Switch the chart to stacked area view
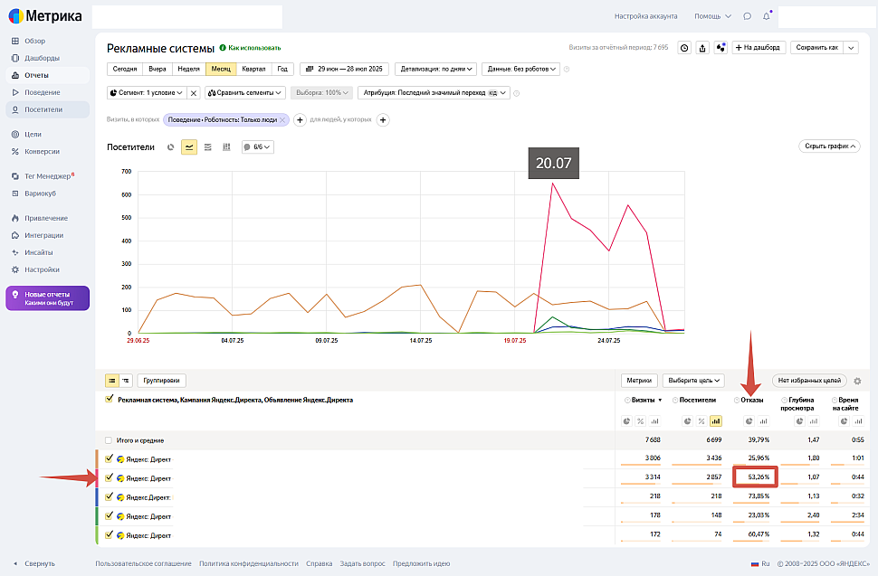This screenshot has height=576, width=878. point(208,147)
